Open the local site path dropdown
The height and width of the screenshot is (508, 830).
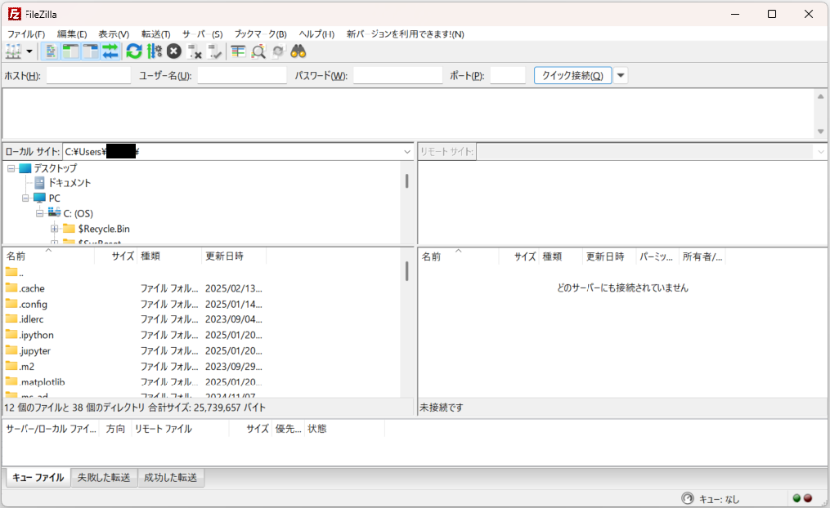click(407, 152)
